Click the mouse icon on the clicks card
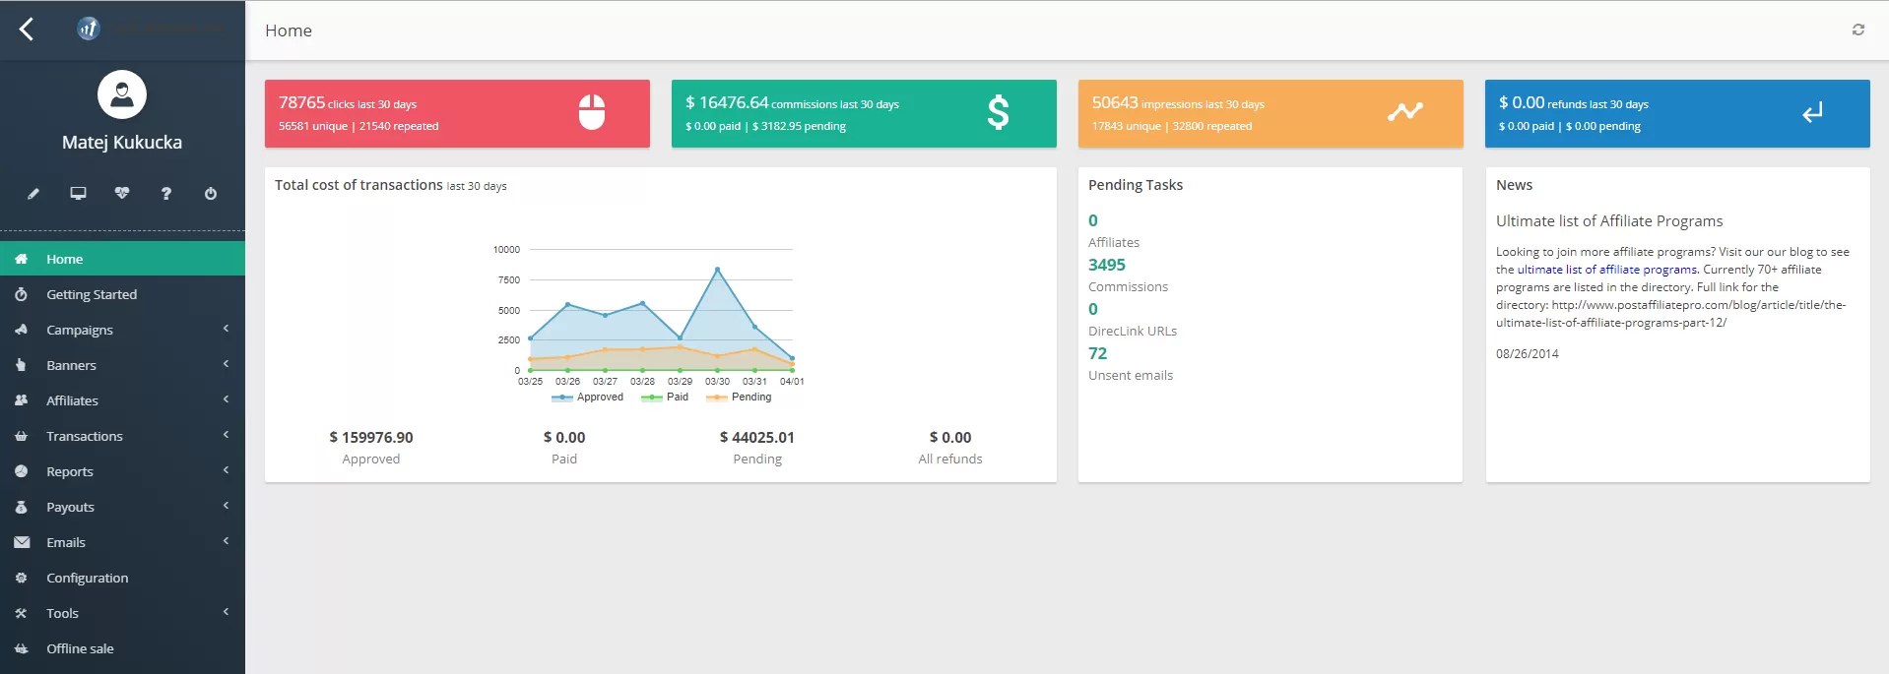This screenshot has width=1889, height=674. [x=591, y=112]
